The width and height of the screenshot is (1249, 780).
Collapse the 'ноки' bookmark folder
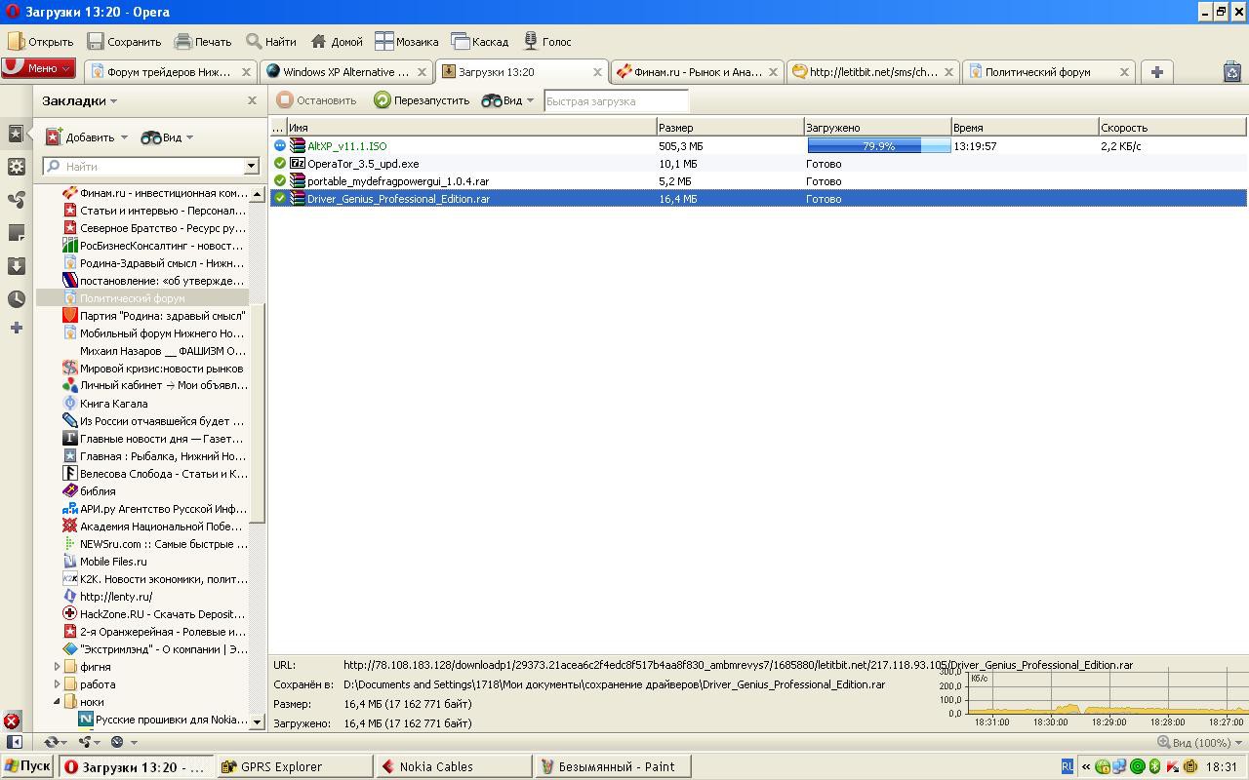[57, 702]
